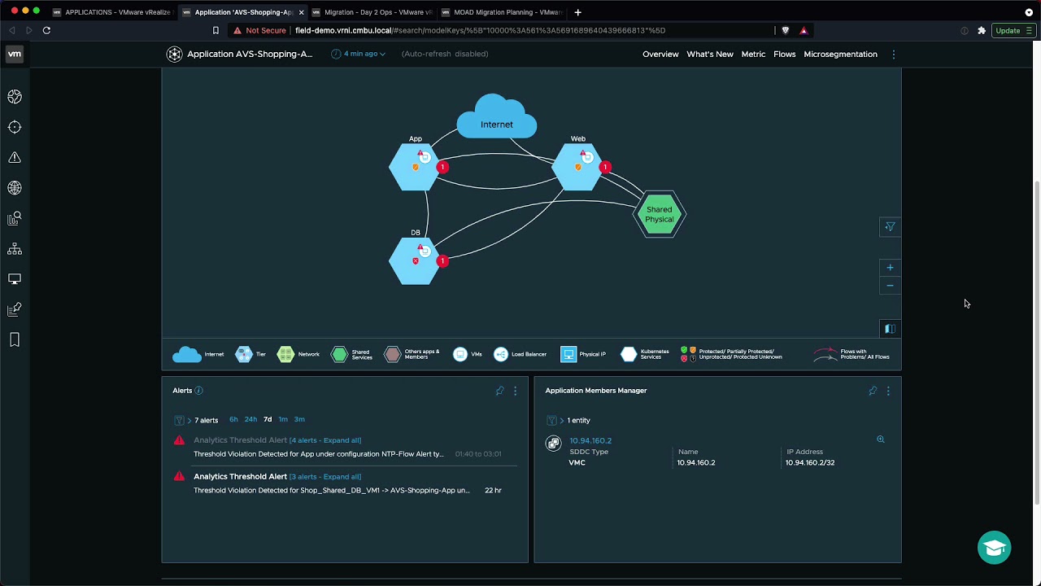Click the Members Manager filter funnel icon

tap(551, 420)
